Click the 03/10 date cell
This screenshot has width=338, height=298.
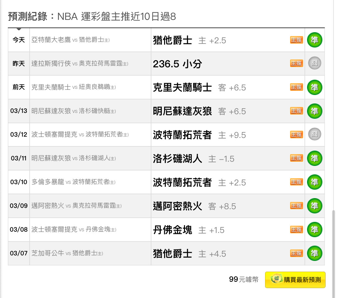[x=19, y=182]
